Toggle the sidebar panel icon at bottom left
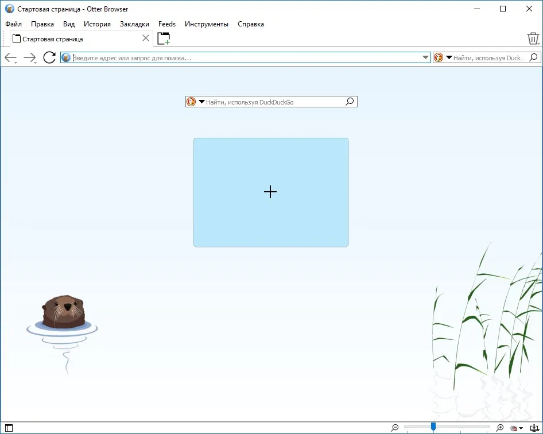This screenshot has height=434, width=543. point(9,428)
